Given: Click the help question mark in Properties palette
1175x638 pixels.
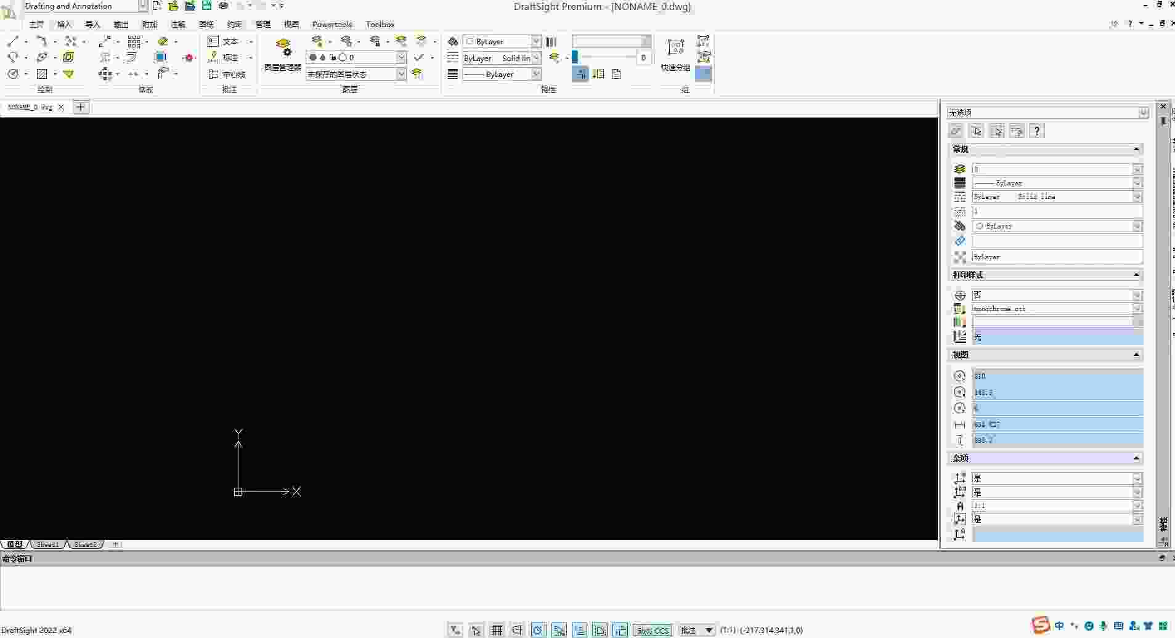Looking at the screenshot, I should coord(1037,131).
